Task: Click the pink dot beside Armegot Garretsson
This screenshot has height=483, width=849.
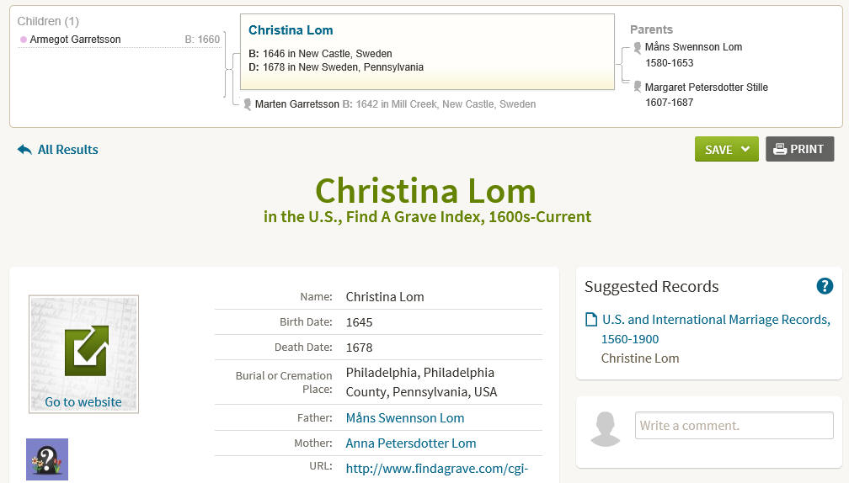Action: (24, 40)
